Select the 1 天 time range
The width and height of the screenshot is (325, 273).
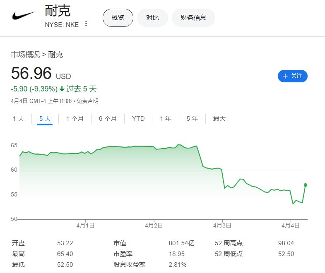[19, 119]
